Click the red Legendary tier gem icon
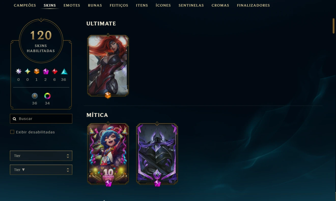336x201 pixels. (55, 71)
